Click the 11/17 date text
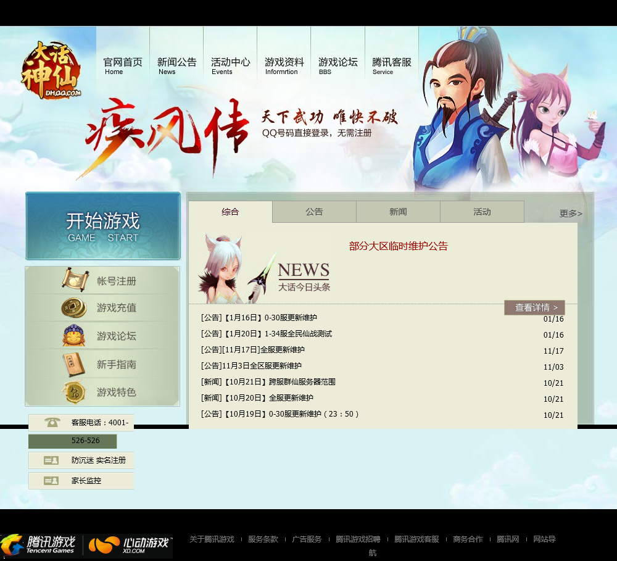This screenshot has width=617, height=561. (553, 351)
